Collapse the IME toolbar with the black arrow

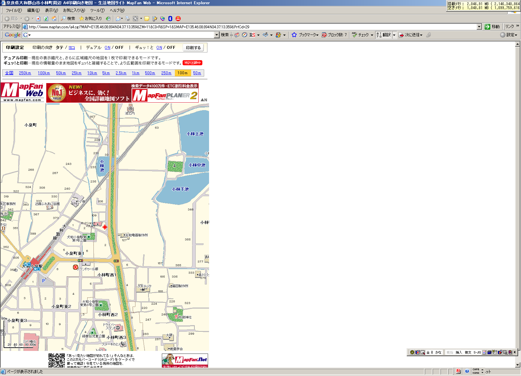[x=514, y=352]
